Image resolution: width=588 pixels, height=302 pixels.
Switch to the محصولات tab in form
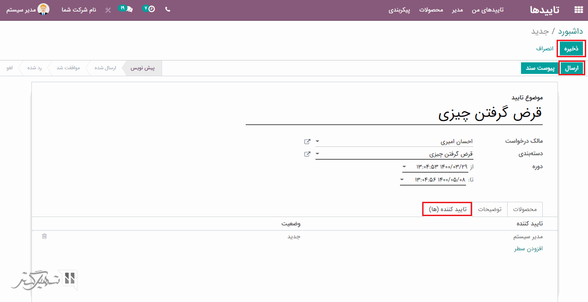(525, 209)
